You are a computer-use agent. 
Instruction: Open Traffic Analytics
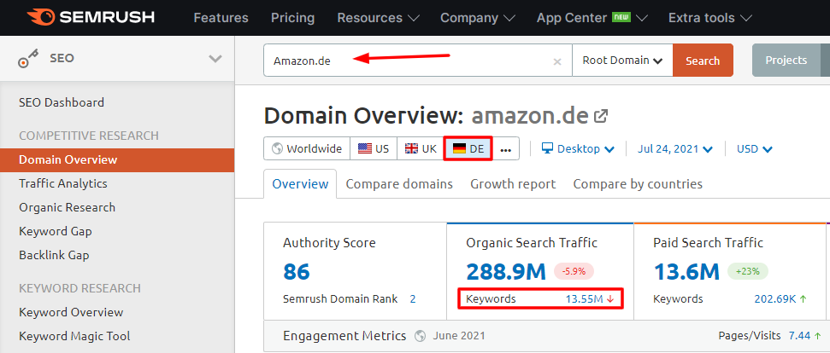63,183
